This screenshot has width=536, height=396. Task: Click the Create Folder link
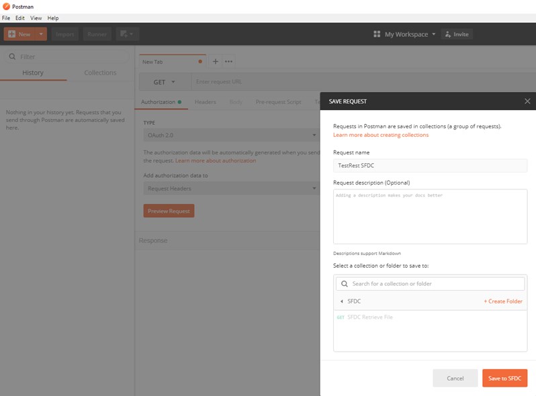pyautogui.click(x=503, y=301)
